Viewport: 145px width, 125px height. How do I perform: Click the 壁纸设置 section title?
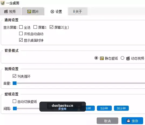pos(11,94)
